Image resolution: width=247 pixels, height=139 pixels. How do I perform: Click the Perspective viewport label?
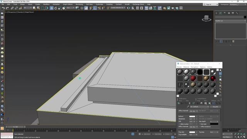tap(12, 12)
